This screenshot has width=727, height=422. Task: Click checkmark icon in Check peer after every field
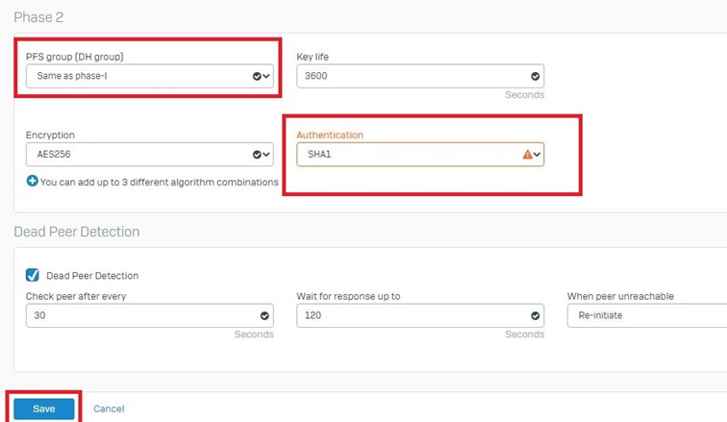tap(264, 315)
